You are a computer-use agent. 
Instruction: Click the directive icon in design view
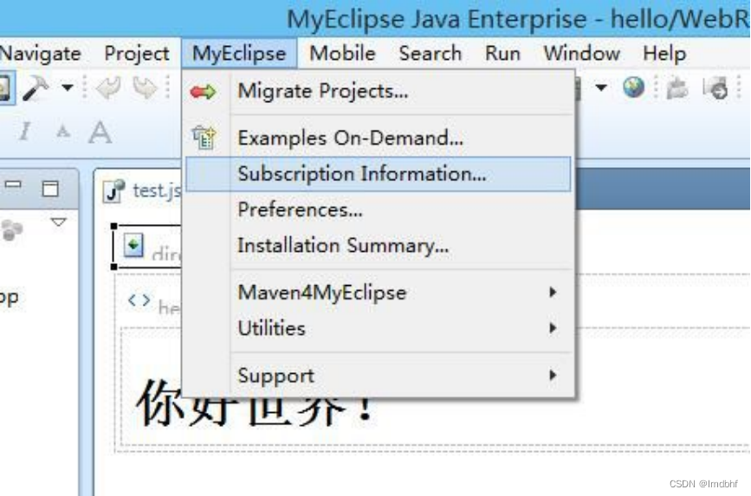(133, 245)
